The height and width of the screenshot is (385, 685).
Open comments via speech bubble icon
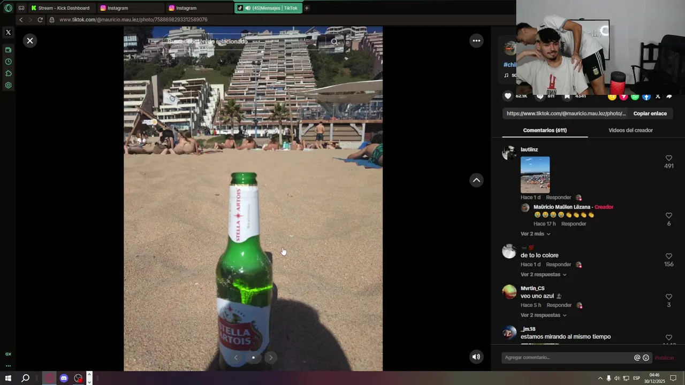click(539, 96)
